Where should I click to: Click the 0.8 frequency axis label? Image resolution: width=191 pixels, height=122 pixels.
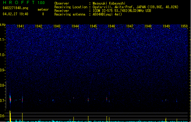tap(2, 85)
